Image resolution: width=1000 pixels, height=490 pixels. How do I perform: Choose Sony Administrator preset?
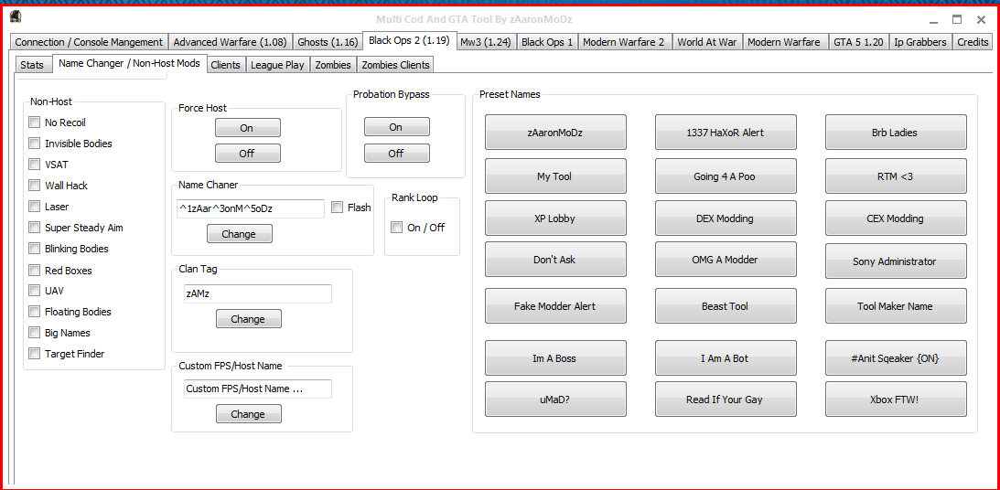(x=896, y=261)
